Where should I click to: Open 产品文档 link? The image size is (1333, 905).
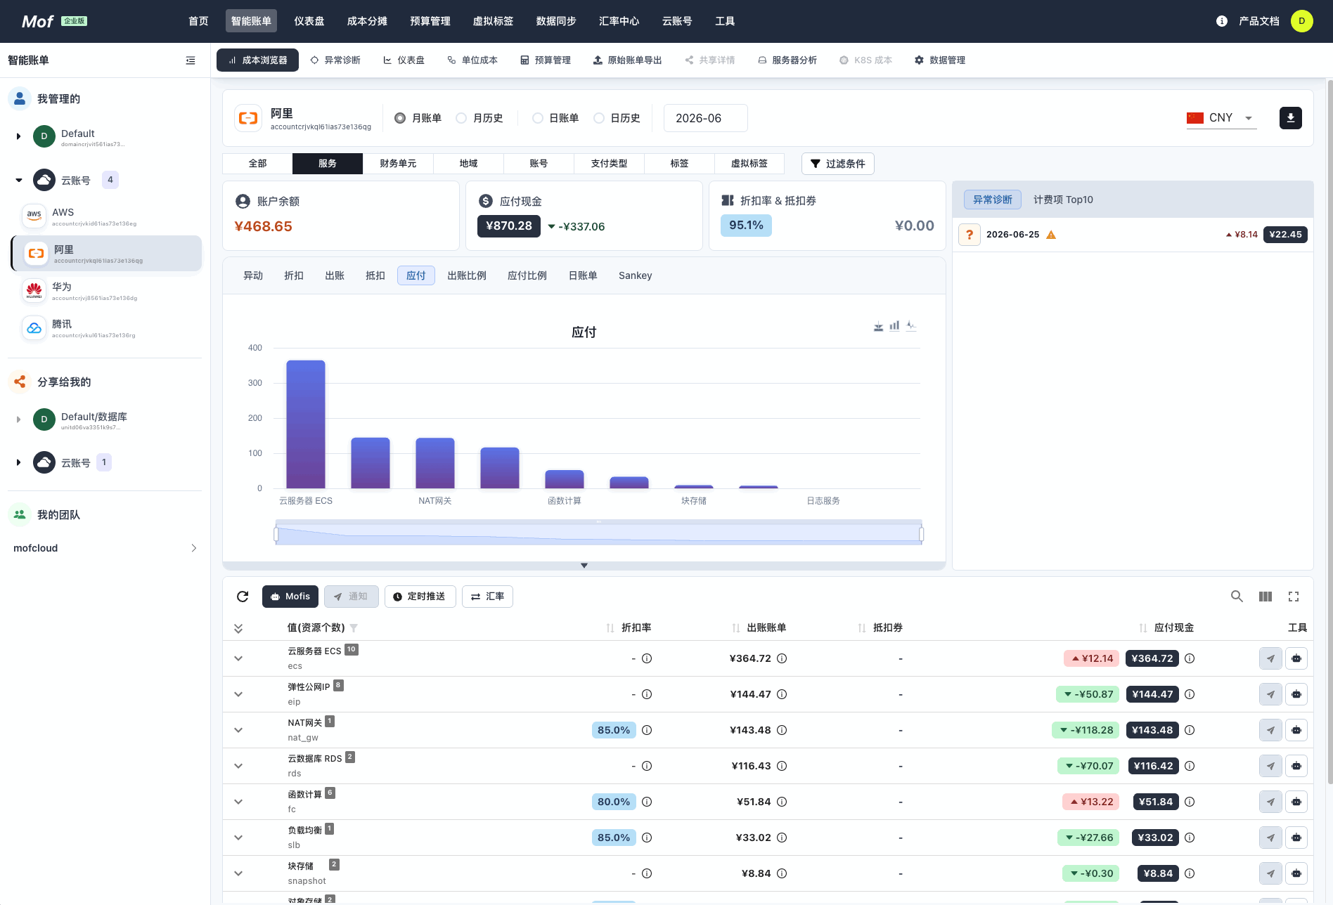(1259, 21)
